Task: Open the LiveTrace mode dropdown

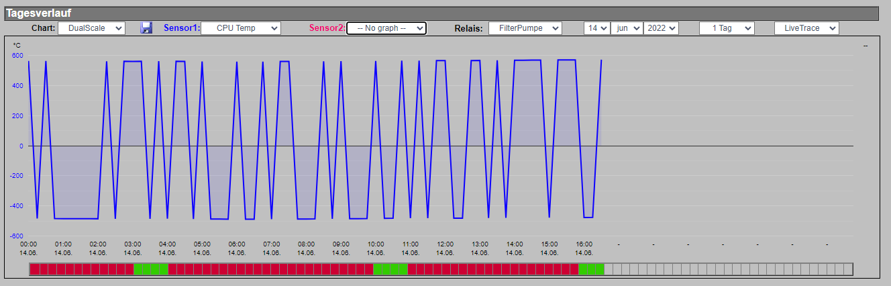Action: click(x=806, y=28)
